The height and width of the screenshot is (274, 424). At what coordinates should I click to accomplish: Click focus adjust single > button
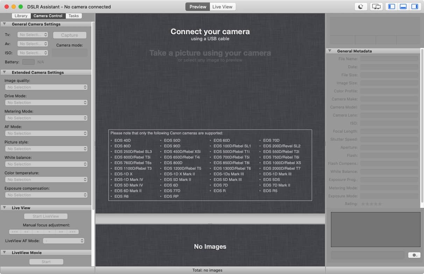[x=50, y=232]
